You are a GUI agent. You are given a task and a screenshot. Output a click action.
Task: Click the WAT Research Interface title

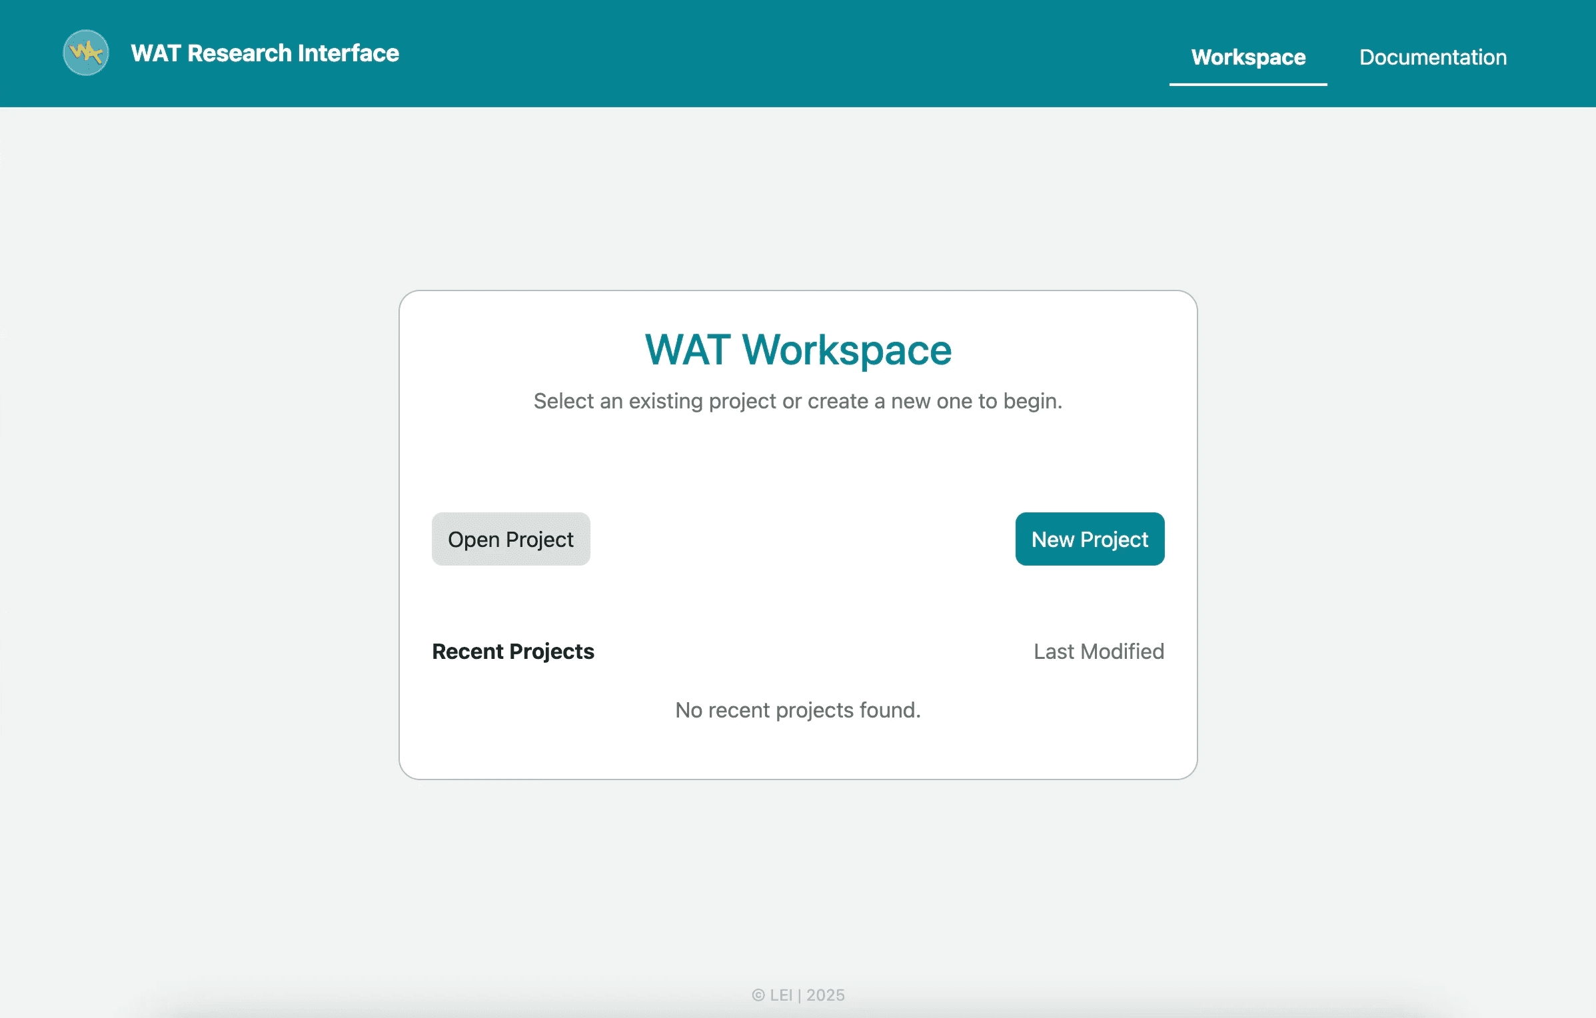(265, 53)
